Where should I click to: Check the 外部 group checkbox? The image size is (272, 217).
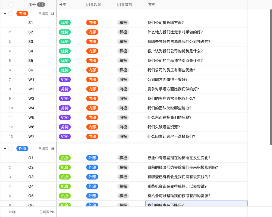11,148
